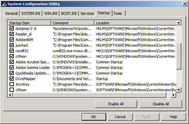The height and width of the screenshot is (124, 189).
Task: Enable the Acrotray checkbox
Action: [12, 84]
